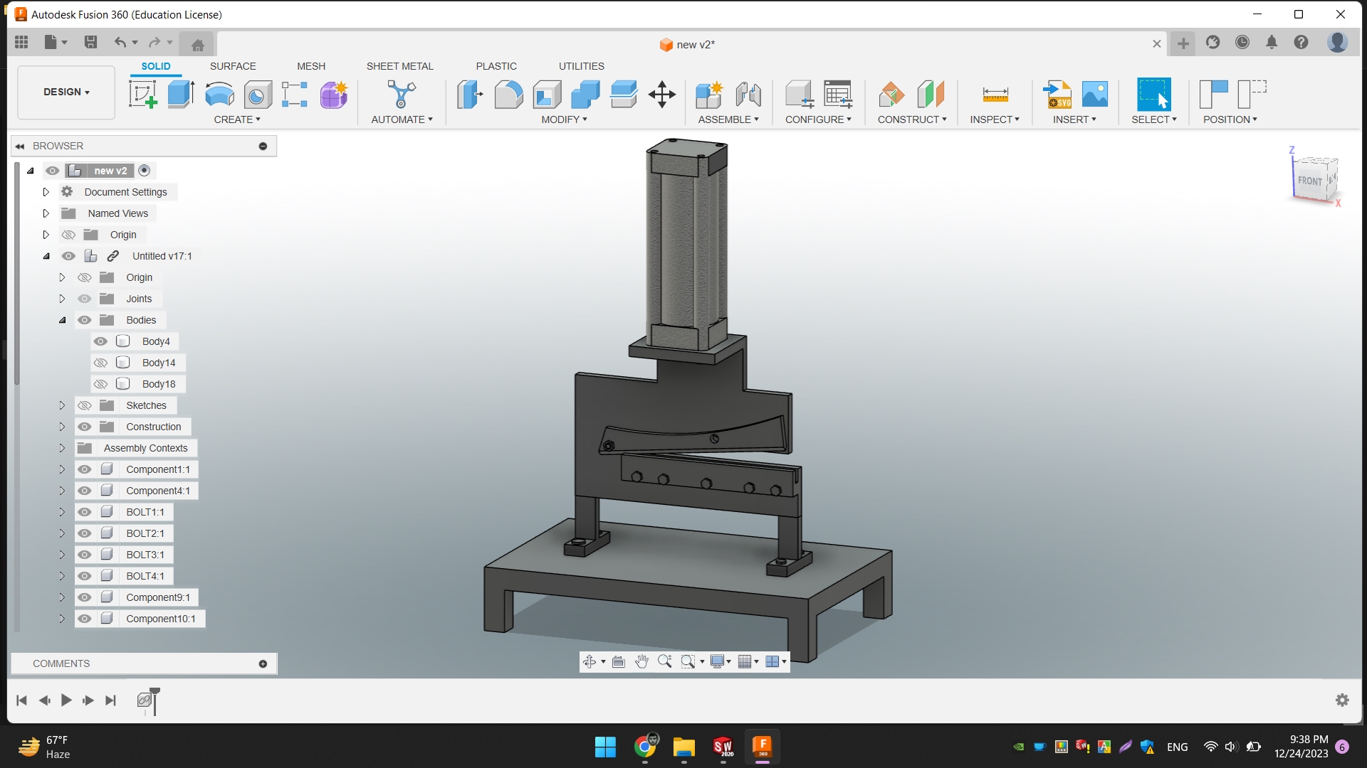Select the Hole tool icon

coord(258,94)
